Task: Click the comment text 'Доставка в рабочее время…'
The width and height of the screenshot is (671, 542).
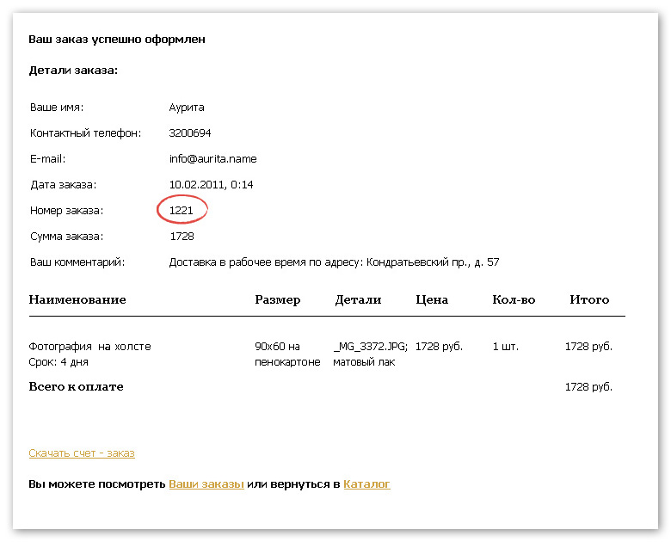Action: [x=335, y=262]
